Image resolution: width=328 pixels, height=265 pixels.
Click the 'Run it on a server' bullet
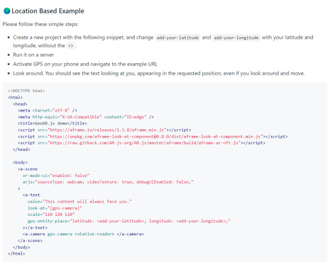tap(33, 55)
